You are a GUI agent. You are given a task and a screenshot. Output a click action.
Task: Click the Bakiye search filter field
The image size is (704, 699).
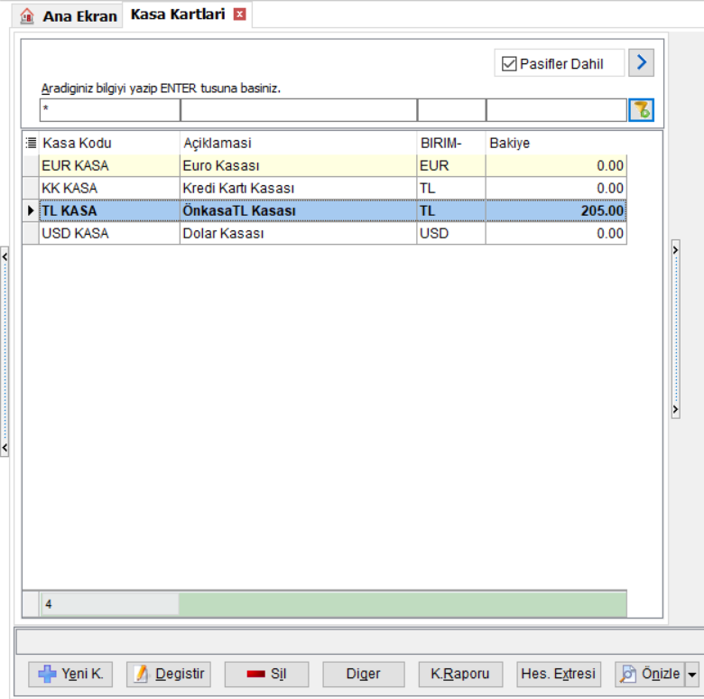click(556, 110)
